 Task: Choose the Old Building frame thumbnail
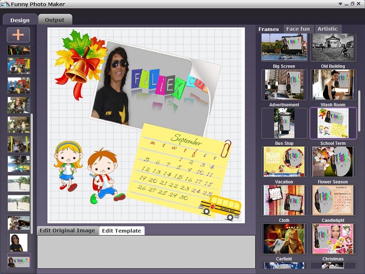(x=333, y=47)
